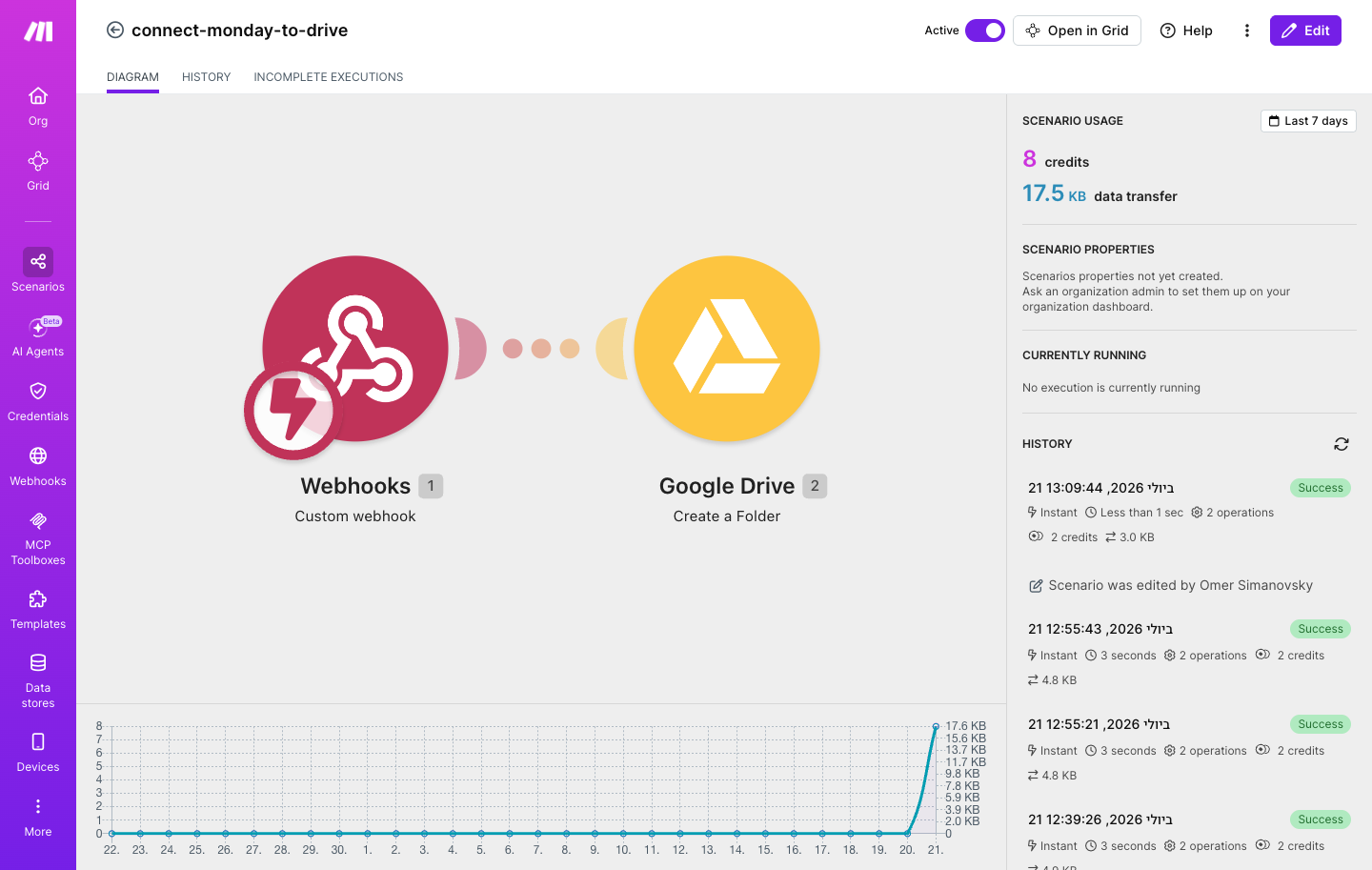
Task: Select the Google Drive module in the diagram
Action: (x=727, y=349)
